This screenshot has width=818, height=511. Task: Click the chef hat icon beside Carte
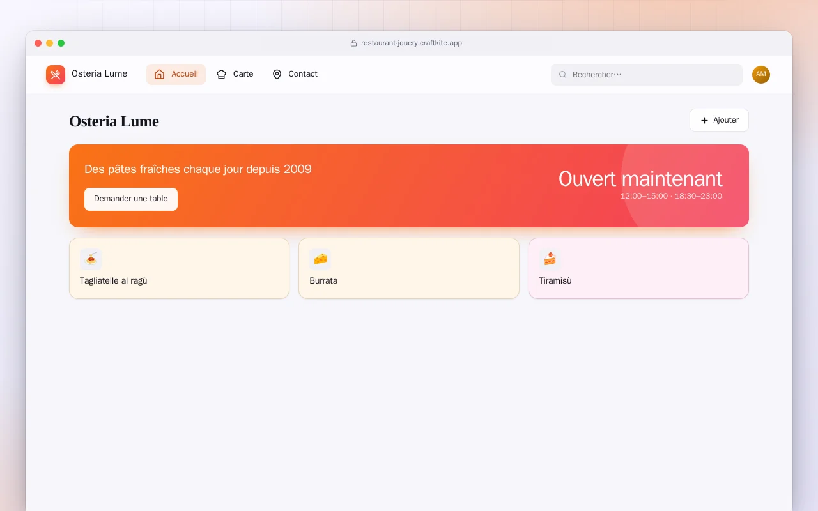(222, 74)
